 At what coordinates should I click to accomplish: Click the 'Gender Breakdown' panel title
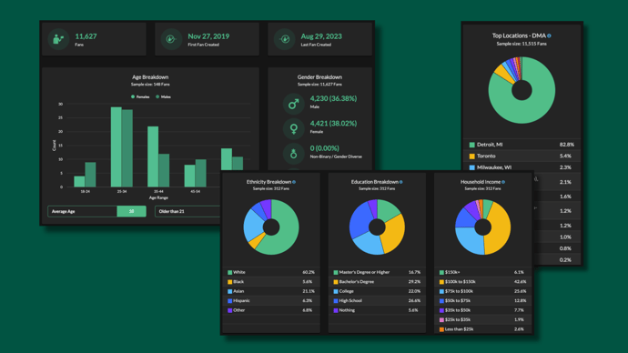[319, 77]
